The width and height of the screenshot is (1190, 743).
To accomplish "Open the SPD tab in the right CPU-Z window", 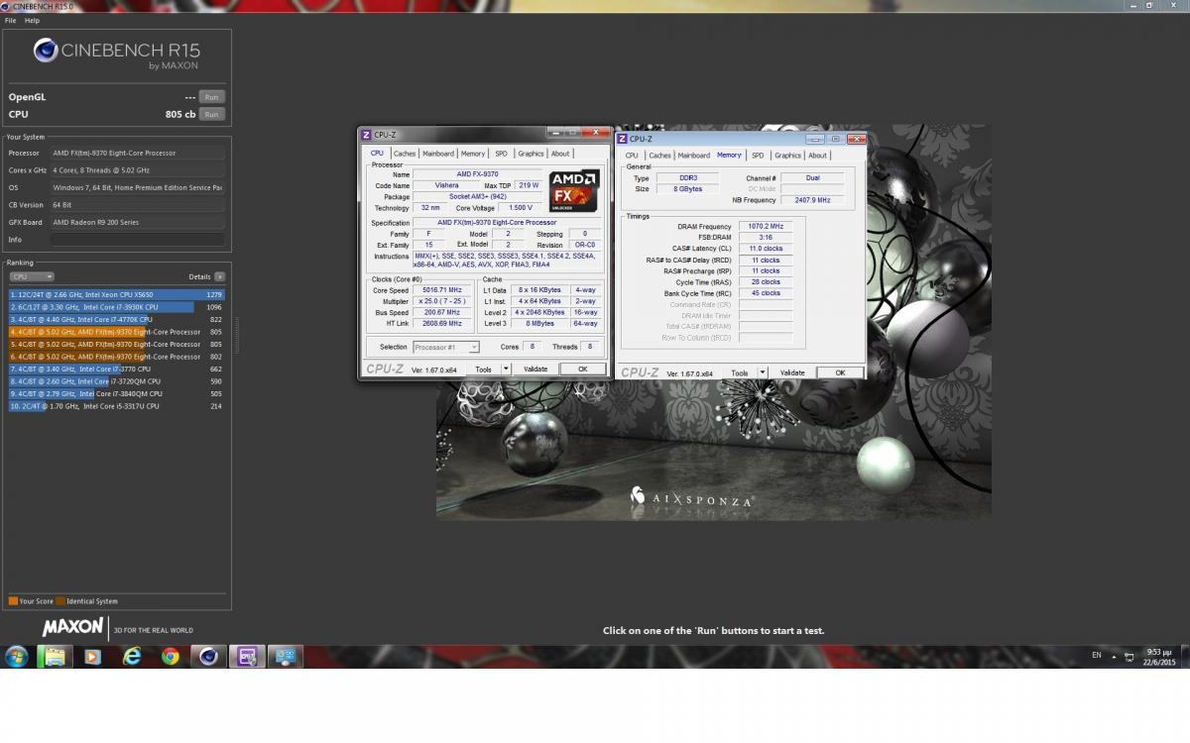I will (x=758, y=156).
